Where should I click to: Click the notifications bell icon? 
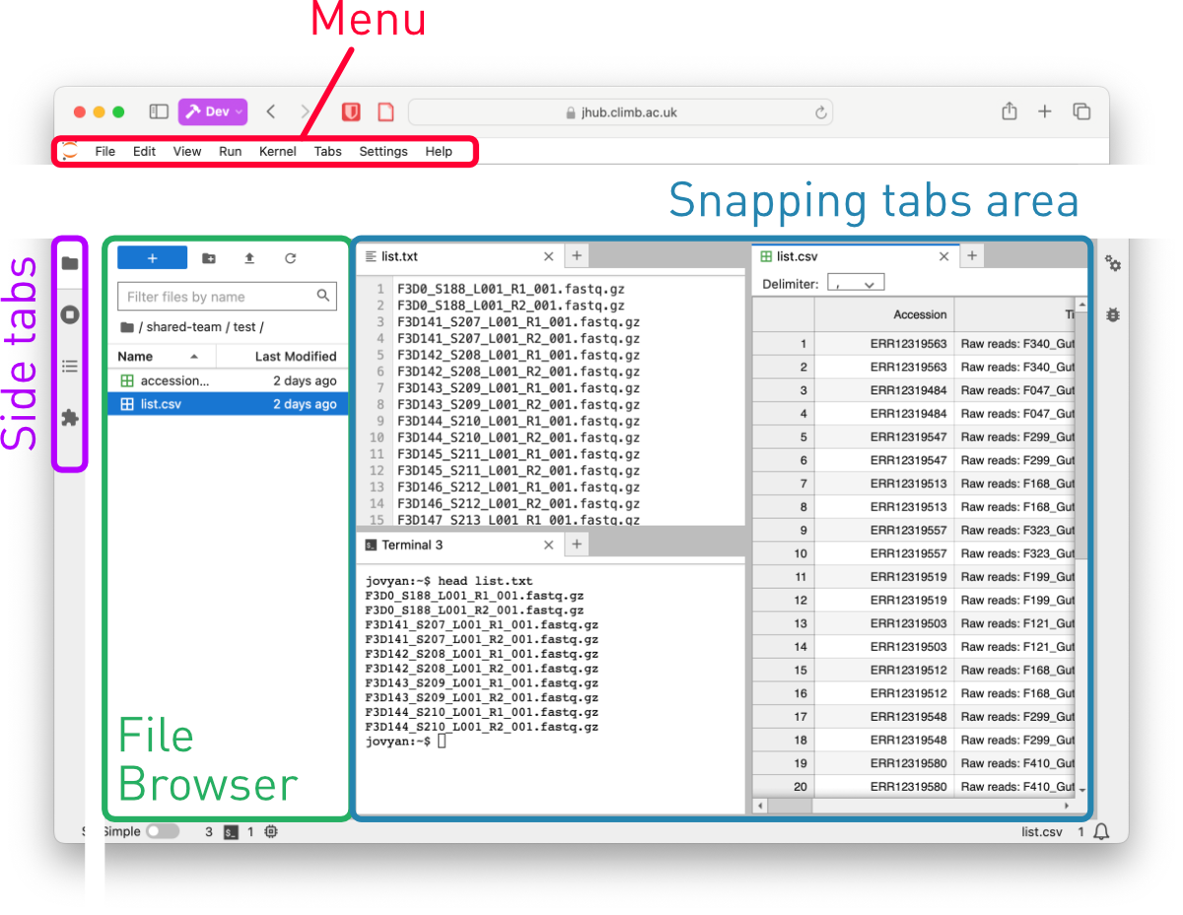point(1102,831)
